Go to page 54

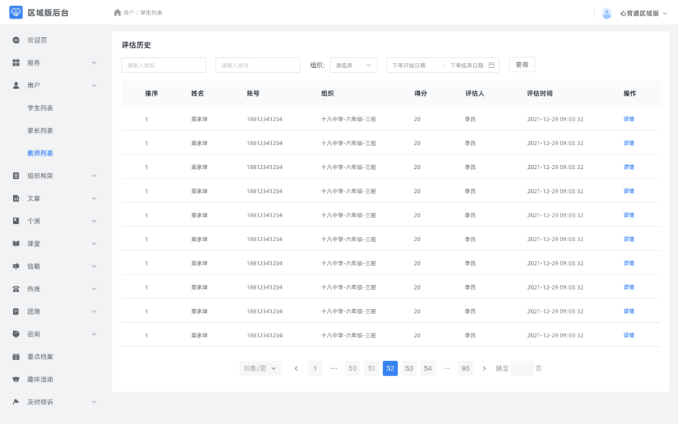click(428, 369)
